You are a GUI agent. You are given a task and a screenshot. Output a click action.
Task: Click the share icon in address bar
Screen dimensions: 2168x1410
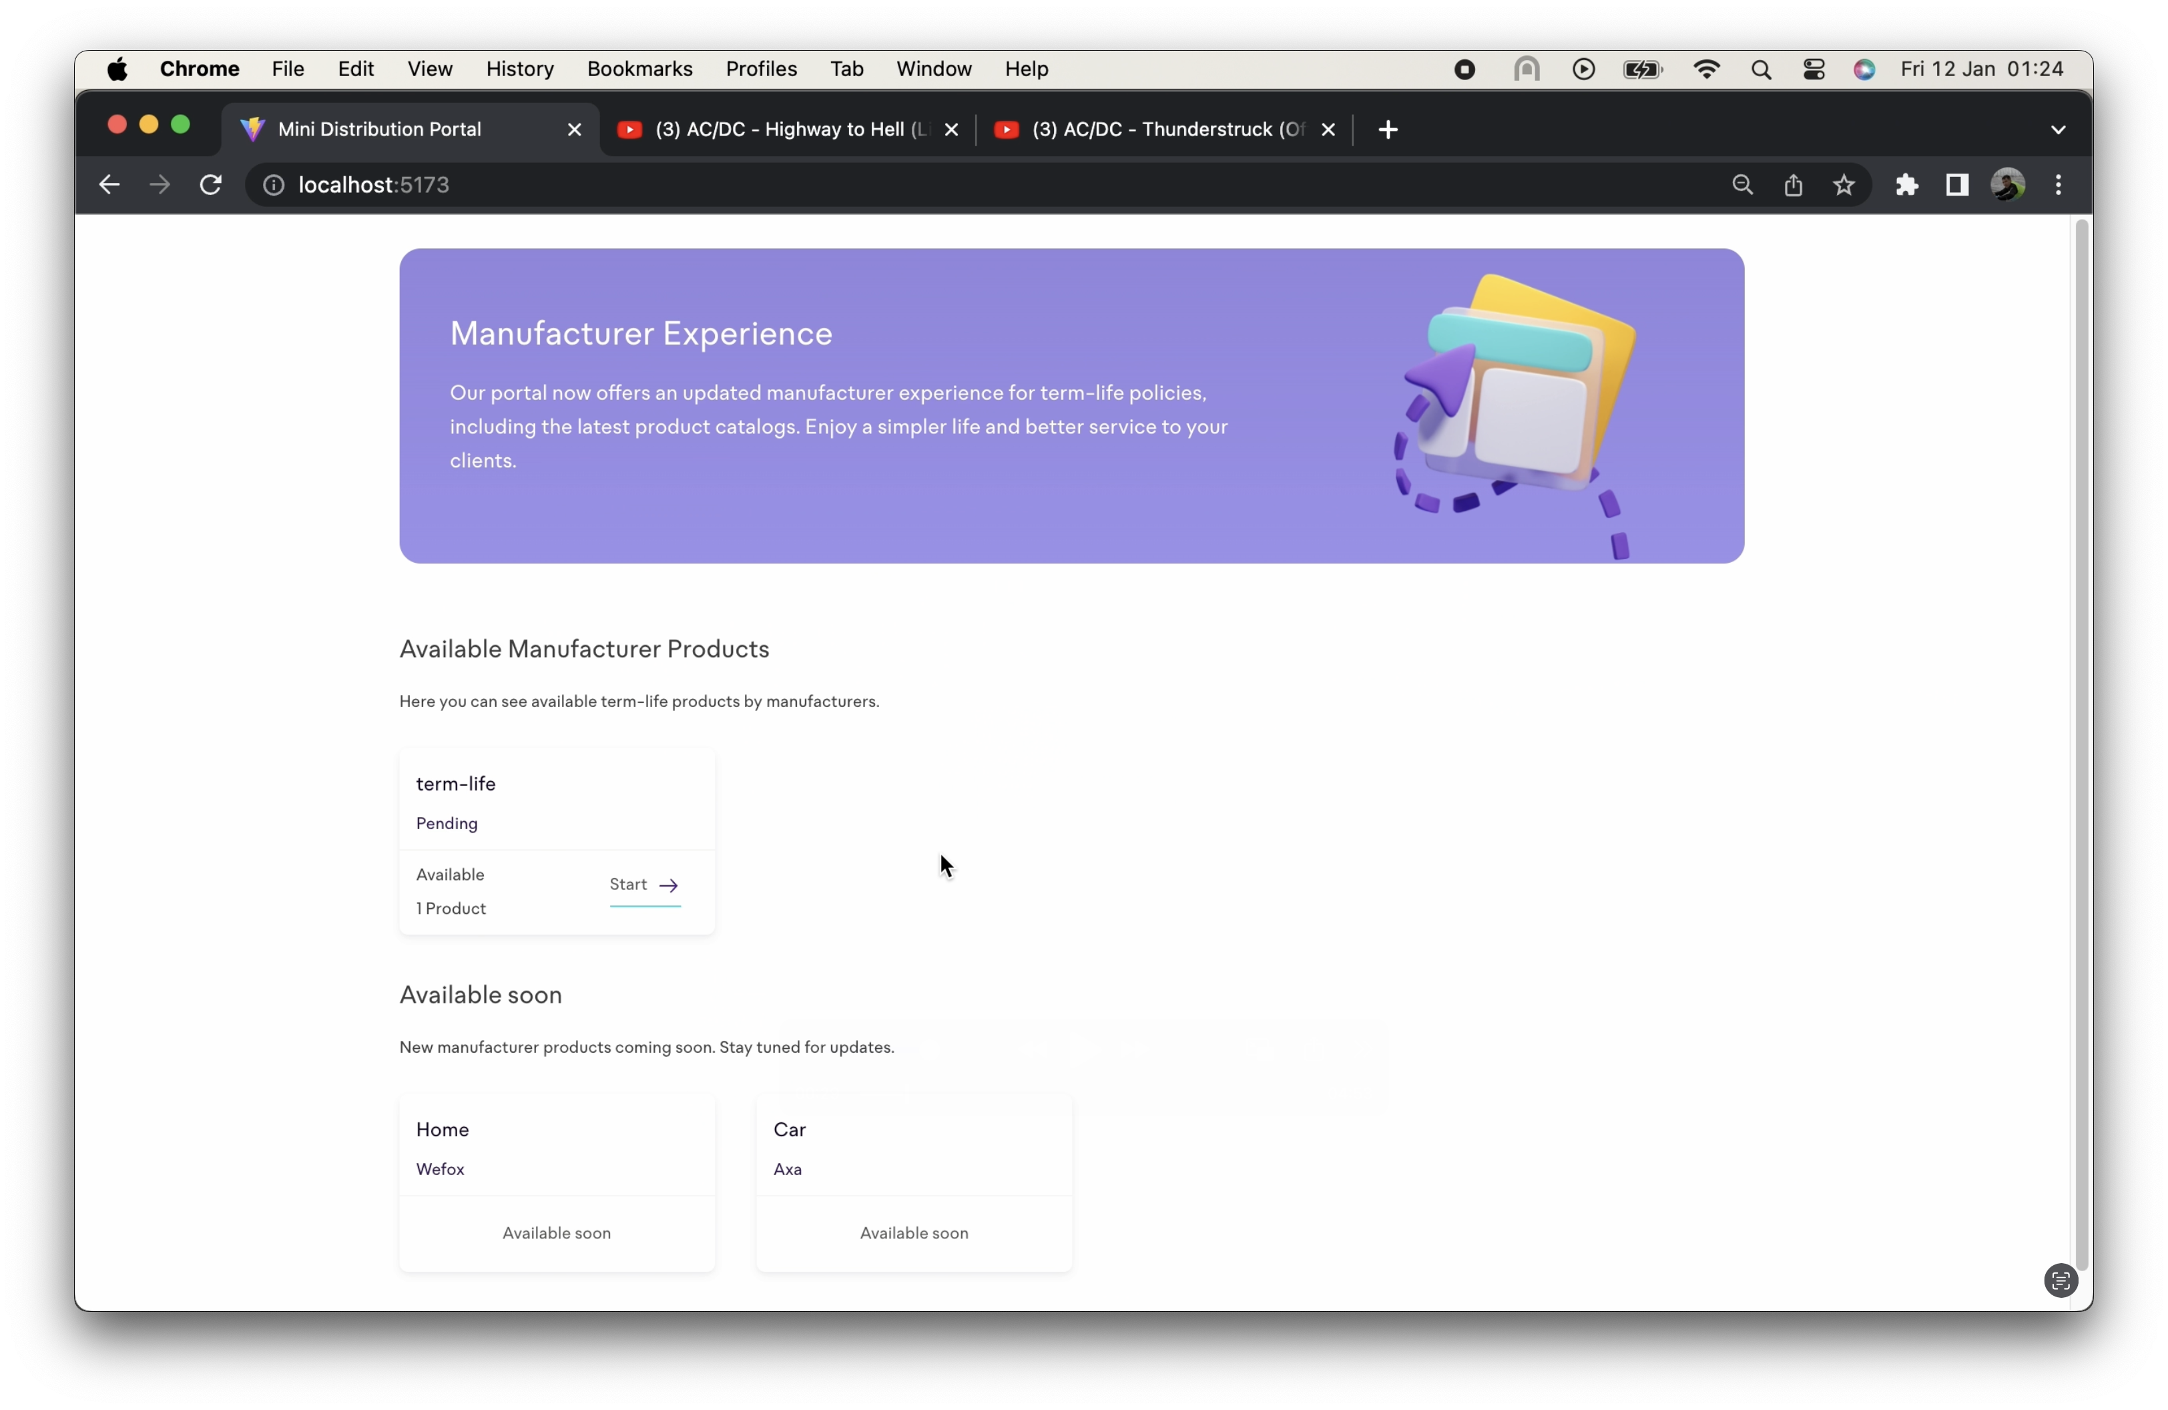(x=1793, y=185)
